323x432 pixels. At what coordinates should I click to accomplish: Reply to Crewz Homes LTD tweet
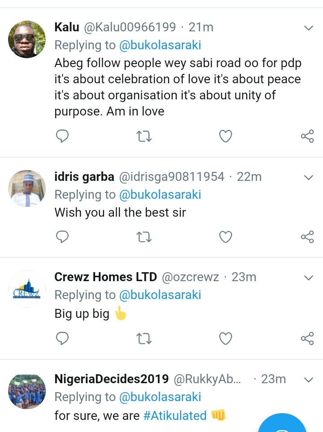click(x=62, y=338)
